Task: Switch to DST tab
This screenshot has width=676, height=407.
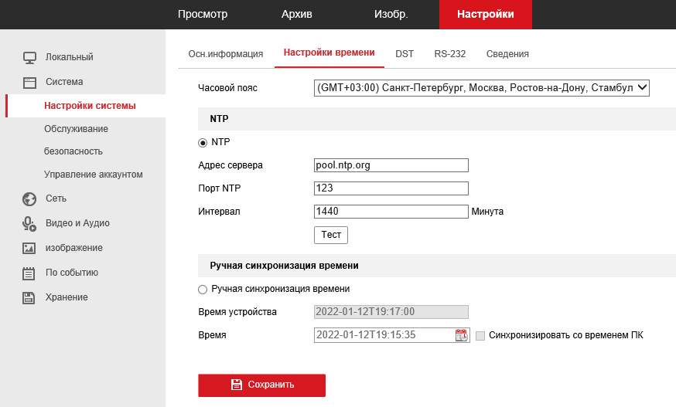Action: pyautogui.click(x=405, y=54)
